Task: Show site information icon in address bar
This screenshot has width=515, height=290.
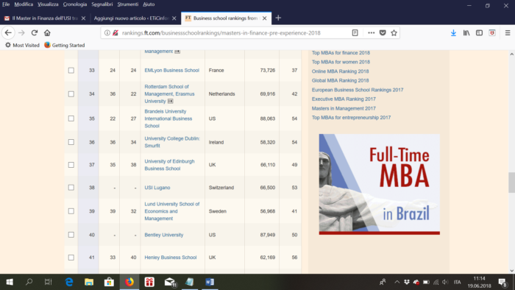Action: coord(107,33)
